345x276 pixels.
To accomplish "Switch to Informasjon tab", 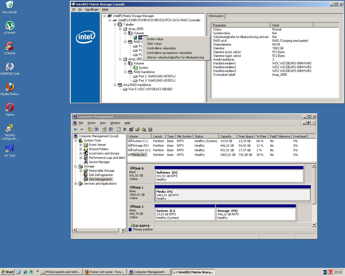I will pyautogui.click(x=216, y=16).
